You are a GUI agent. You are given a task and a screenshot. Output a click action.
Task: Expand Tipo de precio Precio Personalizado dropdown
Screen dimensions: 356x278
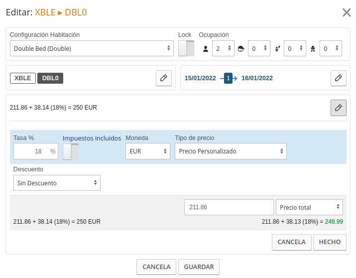(x=231, y=151)
